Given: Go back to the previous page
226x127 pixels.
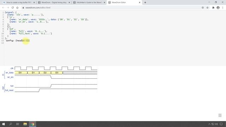Looking at the screenshot, I should [3, 8].
